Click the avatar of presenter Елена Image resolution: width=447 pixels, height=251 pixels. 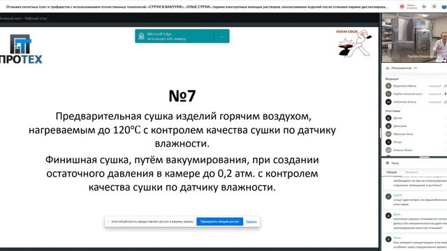pos(388,102)
